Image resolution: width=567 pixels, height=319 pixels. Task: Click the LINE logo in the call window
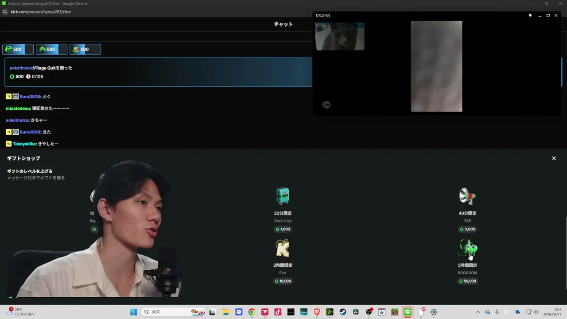(326, 105)
